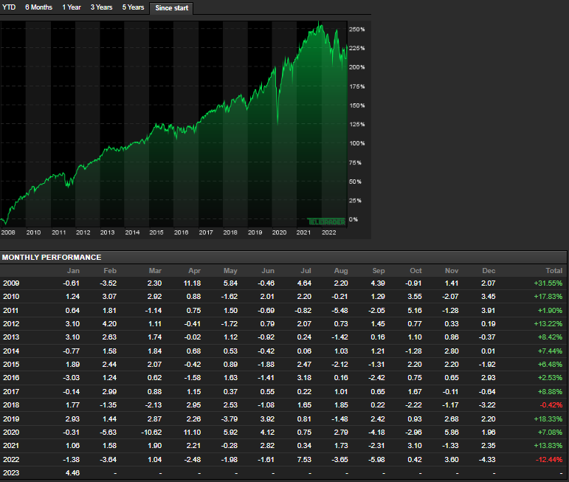Viewport: 569px width, 482px height.
Task: Open the 1 Year chart tab
Action: (72, 7)
